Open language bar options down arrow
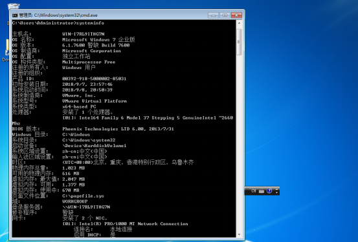The height and width of the screenshot is (242, 358). coord(276,192)
